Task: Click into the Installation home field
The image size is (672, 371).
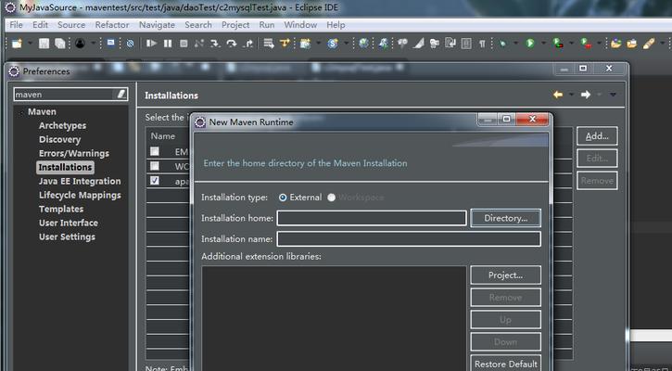Action: 372,218
